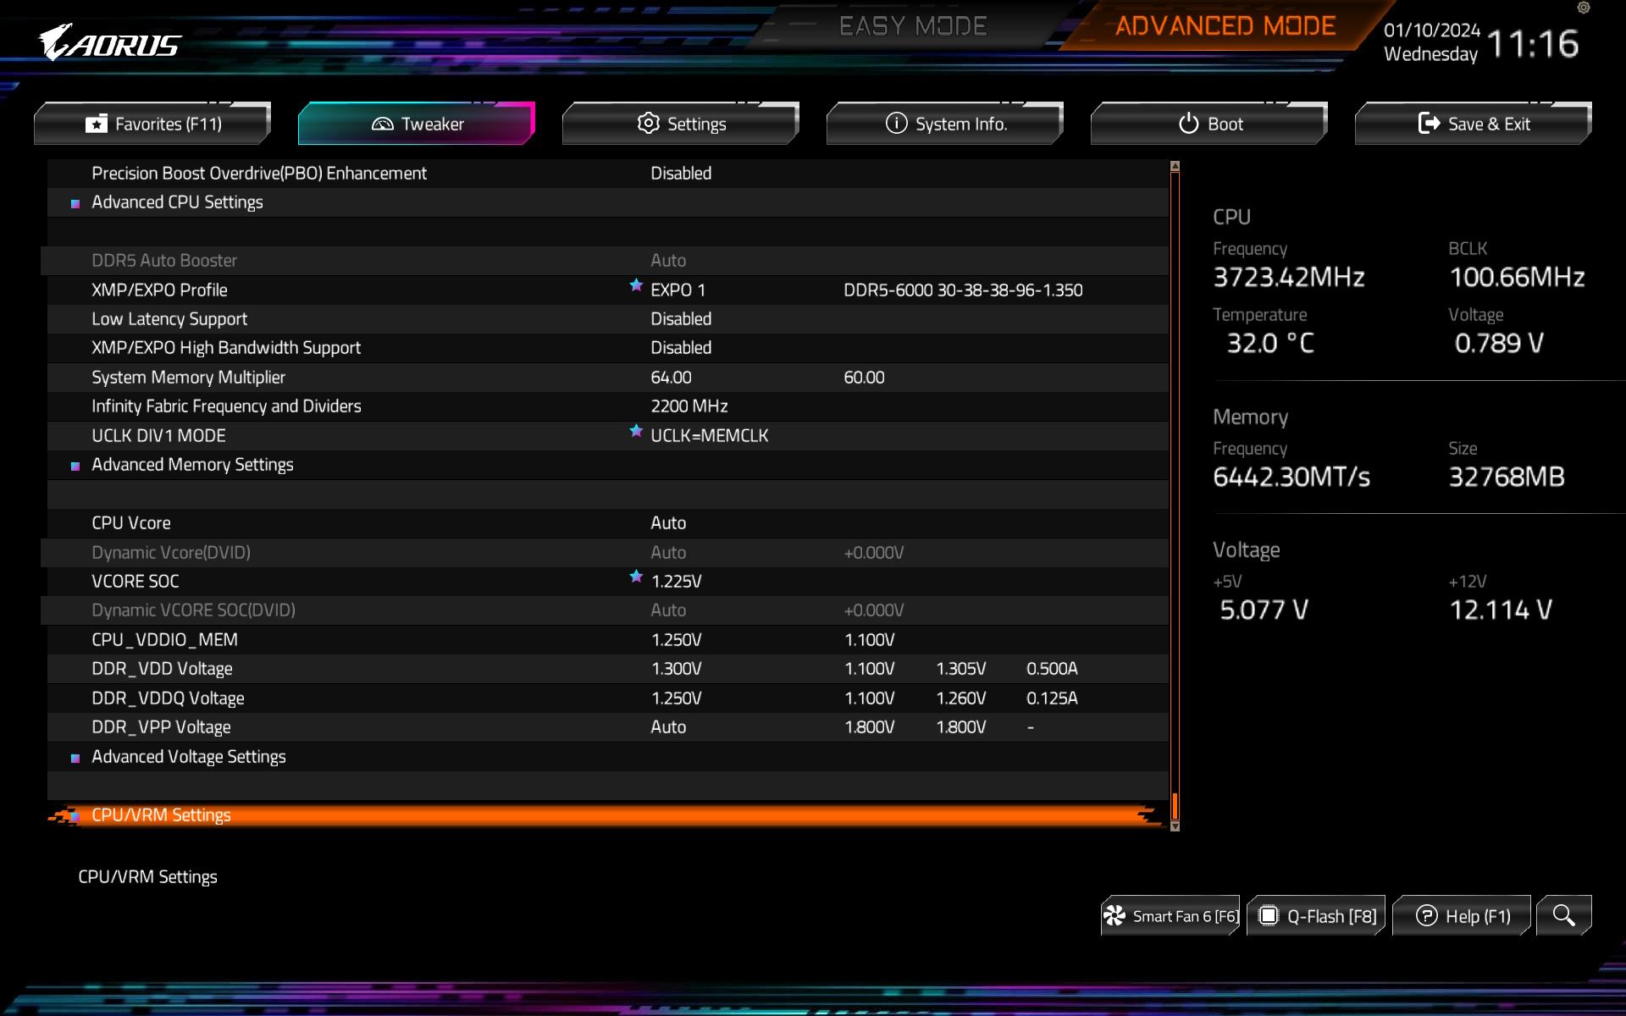Click the orange scrollbar thumb

(1175, 806)
